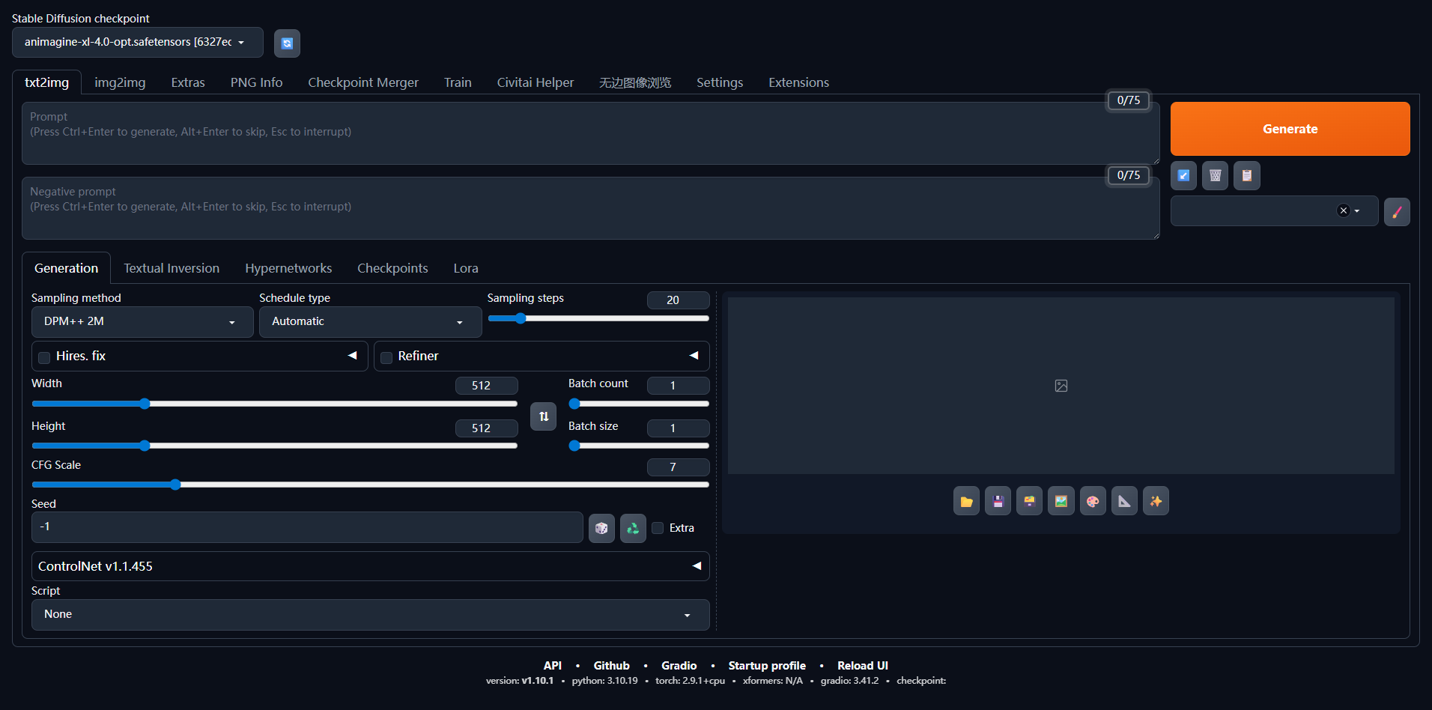Tick the Refiner checkbox

(386, 357)
